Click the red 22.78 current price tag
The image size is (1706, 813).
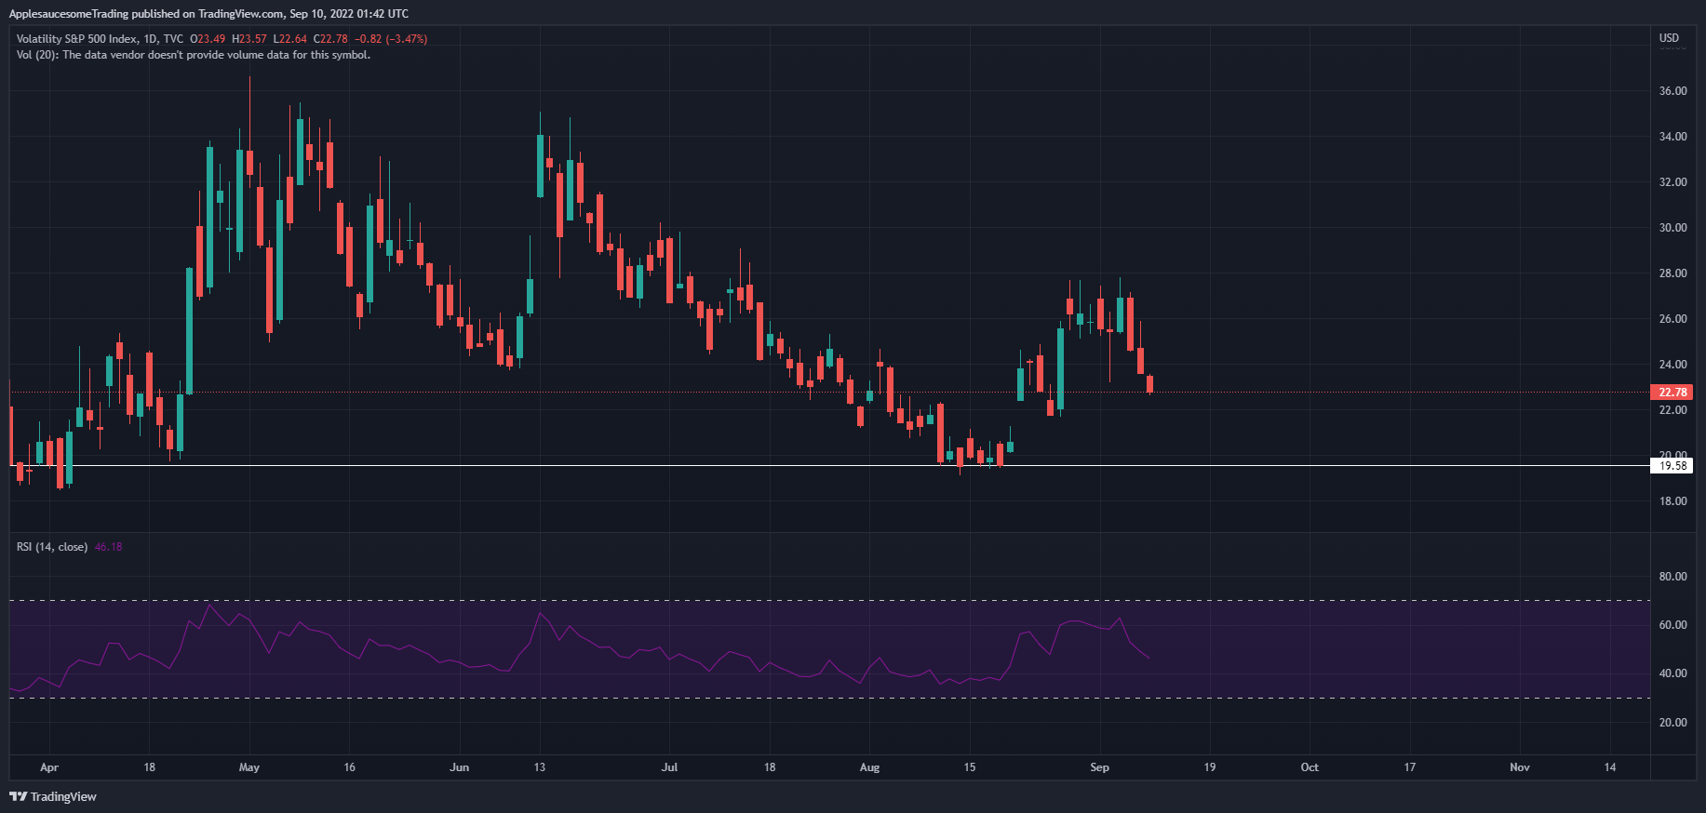point(1672,393)
